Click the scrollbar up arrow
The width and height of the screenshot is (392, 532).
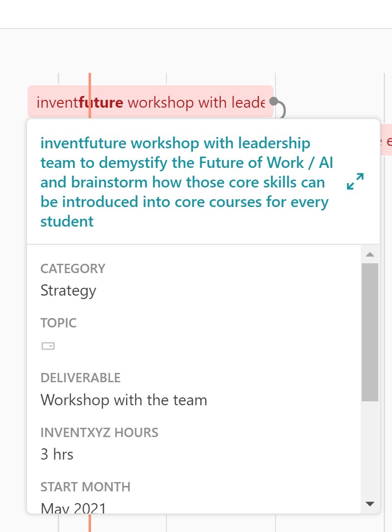(370, 254)
